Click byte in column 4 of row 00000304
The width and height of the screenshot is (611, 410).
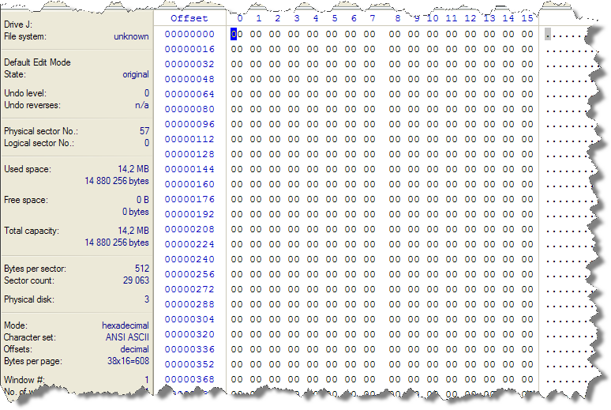(313, 319)
